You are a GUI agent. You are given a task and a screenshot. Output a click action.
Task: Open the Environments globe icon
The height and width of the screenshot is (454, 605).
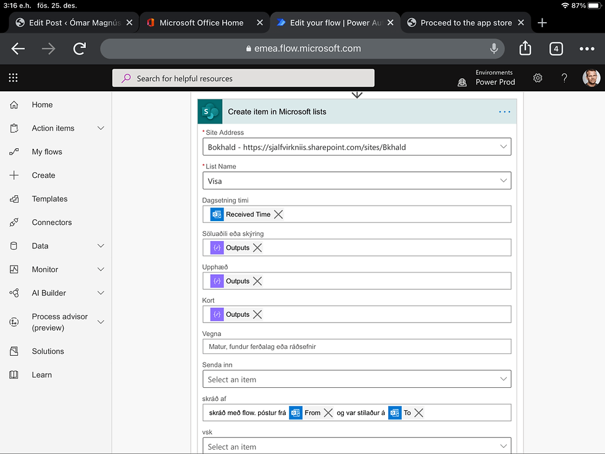pyautogui.click(x=462, y=82)
